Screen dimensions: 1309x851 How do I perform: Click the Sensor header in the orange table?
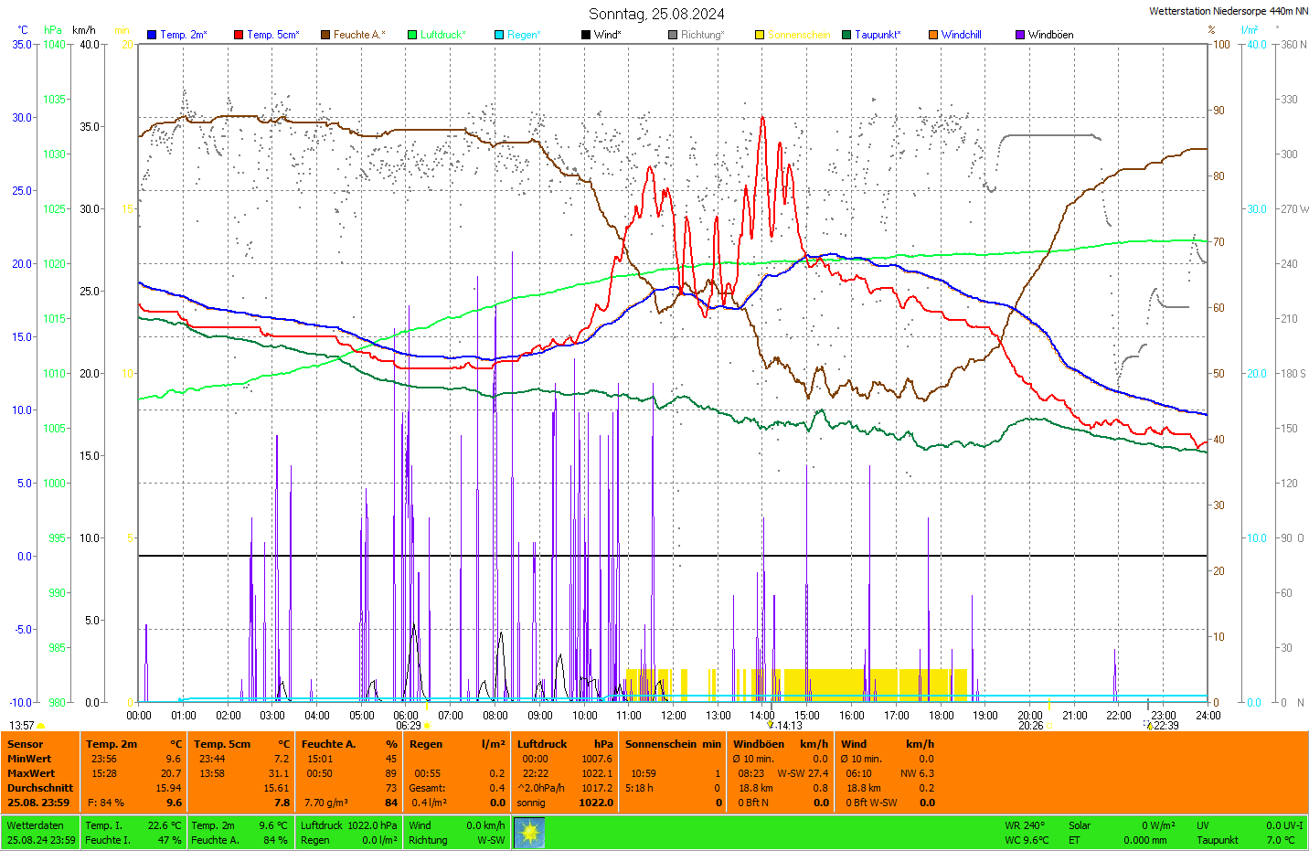[x=26, y=744]
